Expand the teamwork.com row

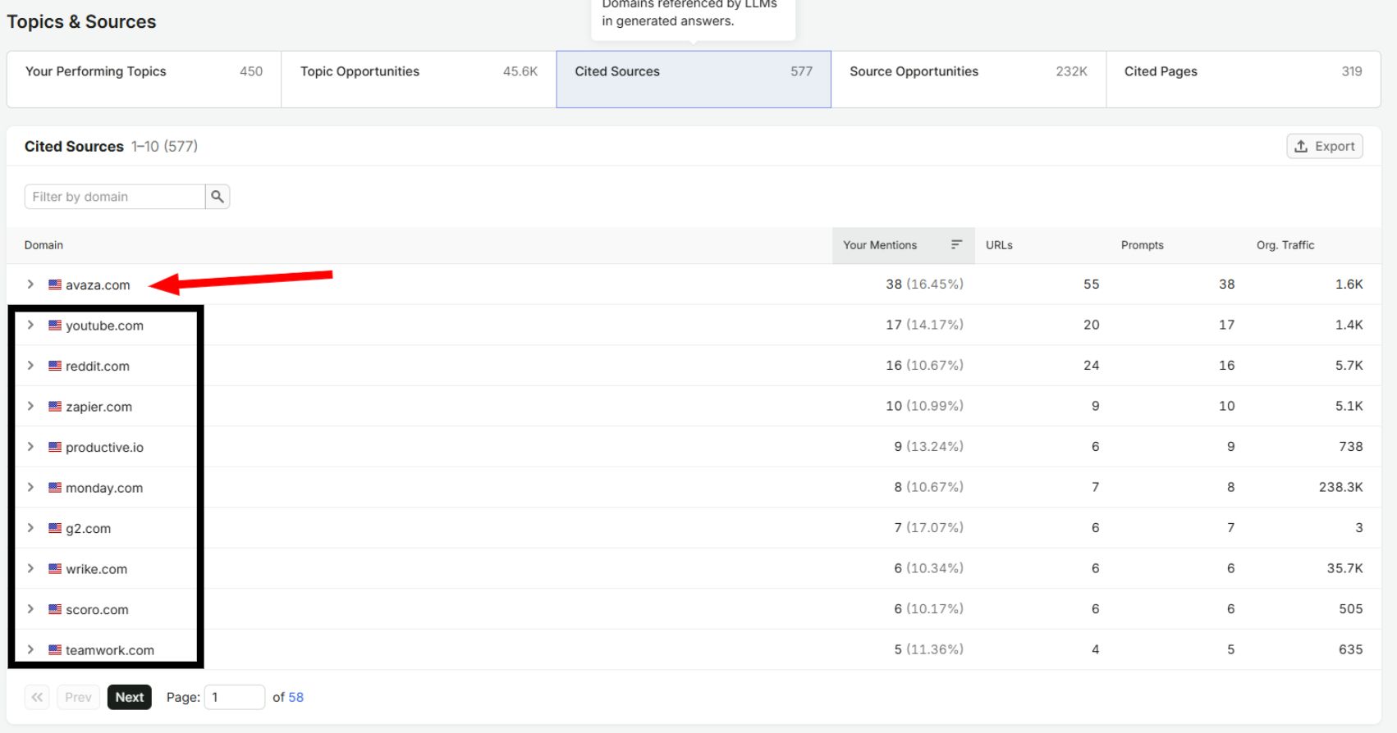(x=30, y=650)
